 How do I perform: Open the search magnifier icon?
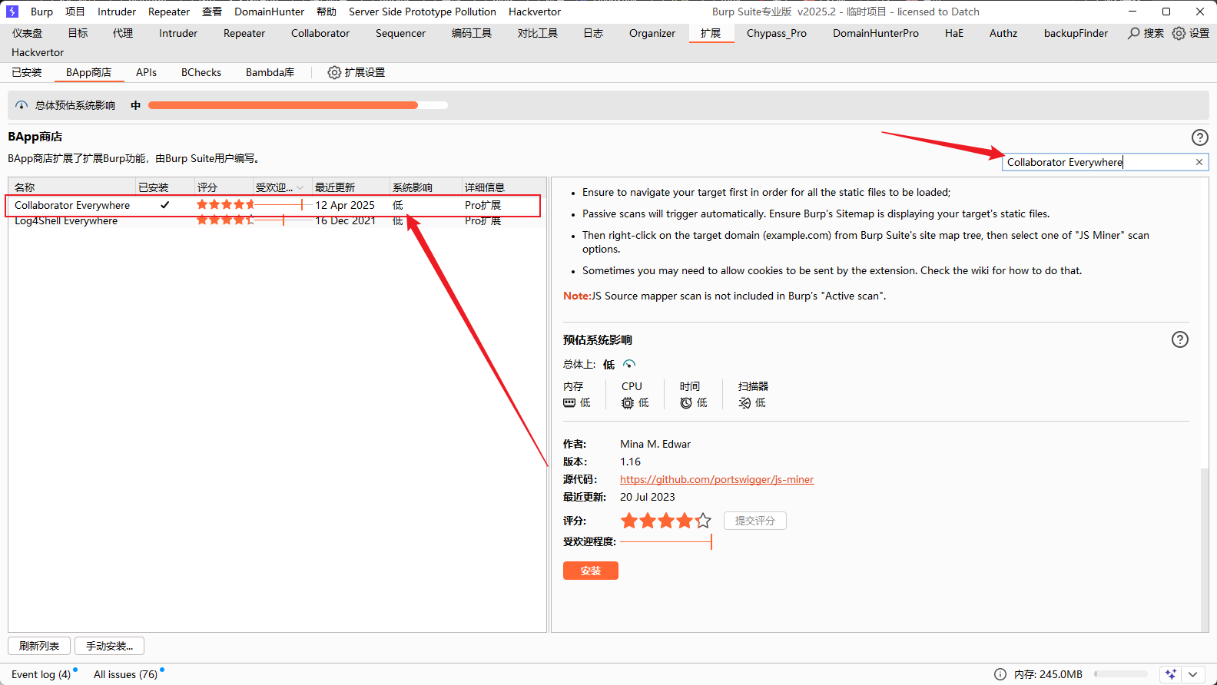1133,33
